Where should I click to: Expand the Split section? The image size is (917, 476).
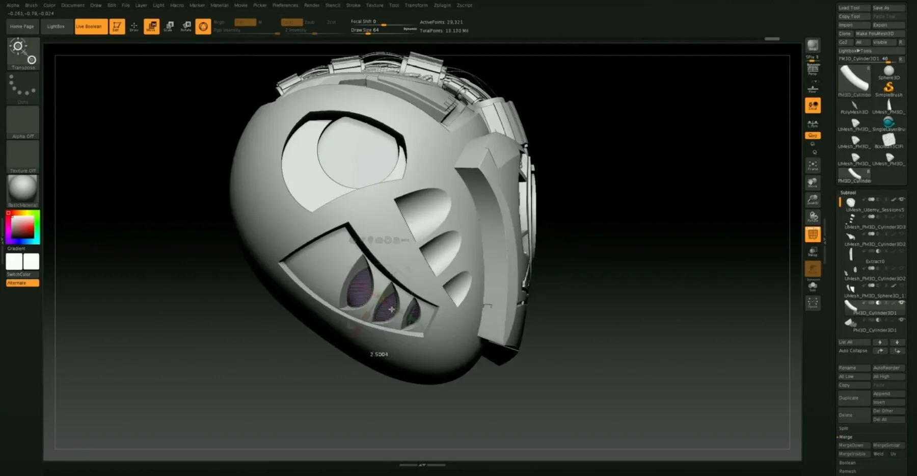tap(844, 428)
